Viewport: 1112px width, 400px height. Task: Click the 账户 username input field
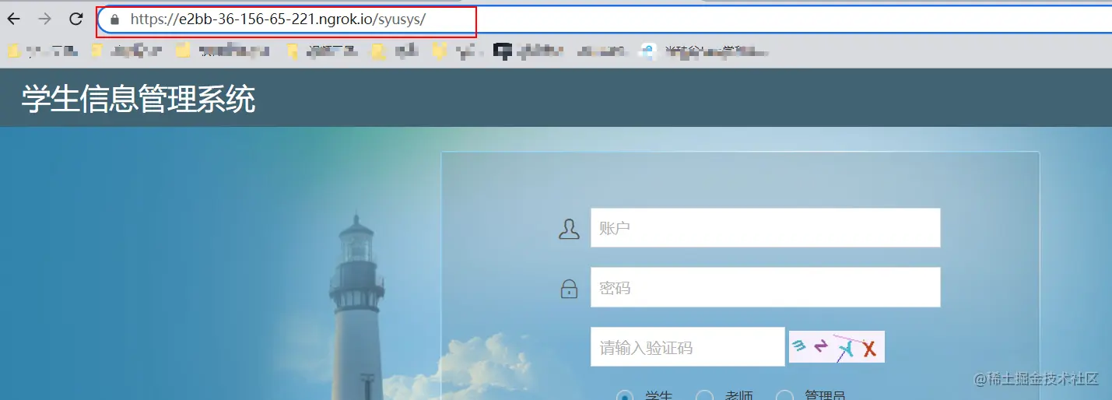coord(765,228)
